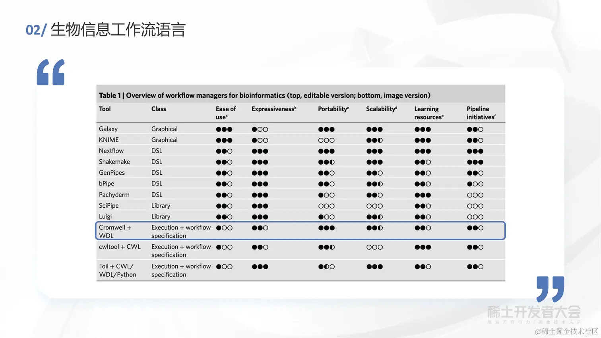This screenshot has height=338, width=601.
Task: Click the Ease of use column header
Action: coord(226,113)
